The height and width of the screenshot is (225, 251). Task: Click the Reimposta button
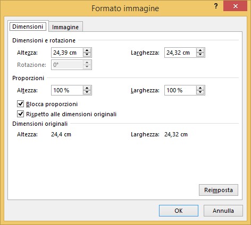point(219,190)
